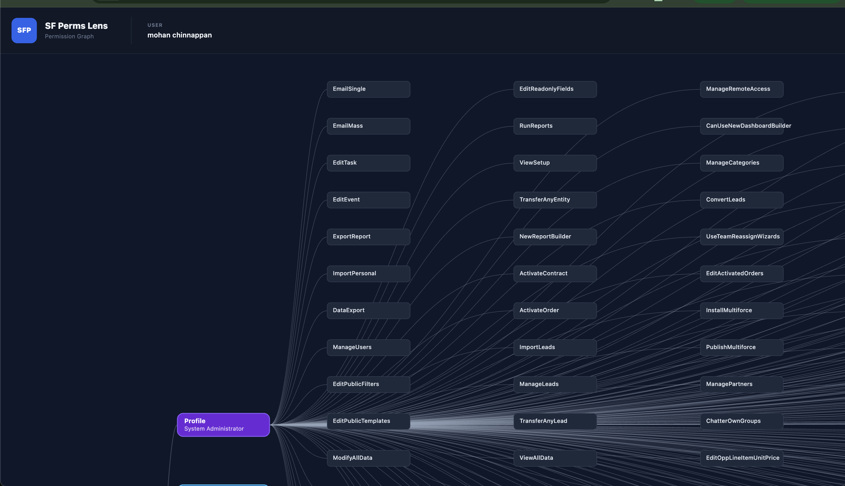Select the ModifyAllData permission node
Image resolution: width=845 pixels, height=486 pixels.
368,458
